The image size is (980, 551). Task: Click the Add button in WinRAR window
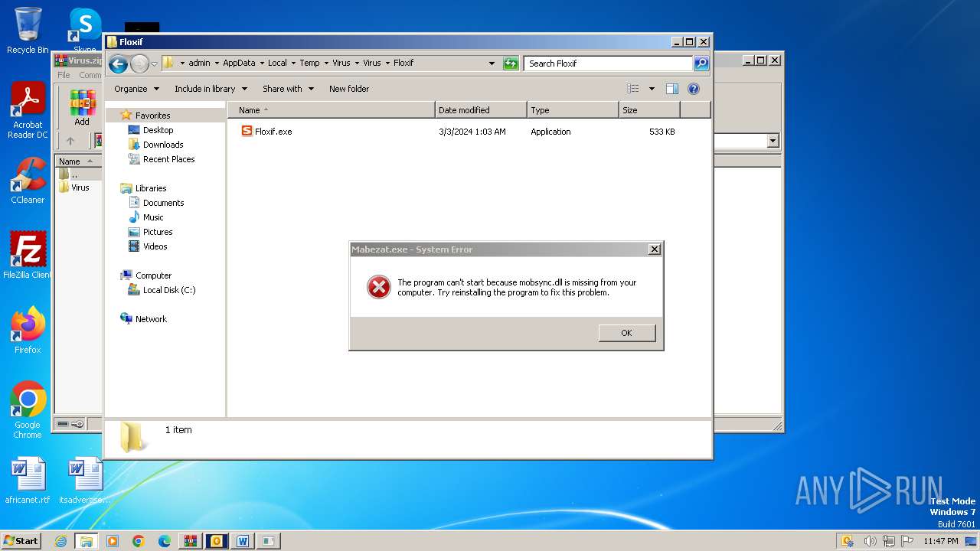(x=82, y=108)
